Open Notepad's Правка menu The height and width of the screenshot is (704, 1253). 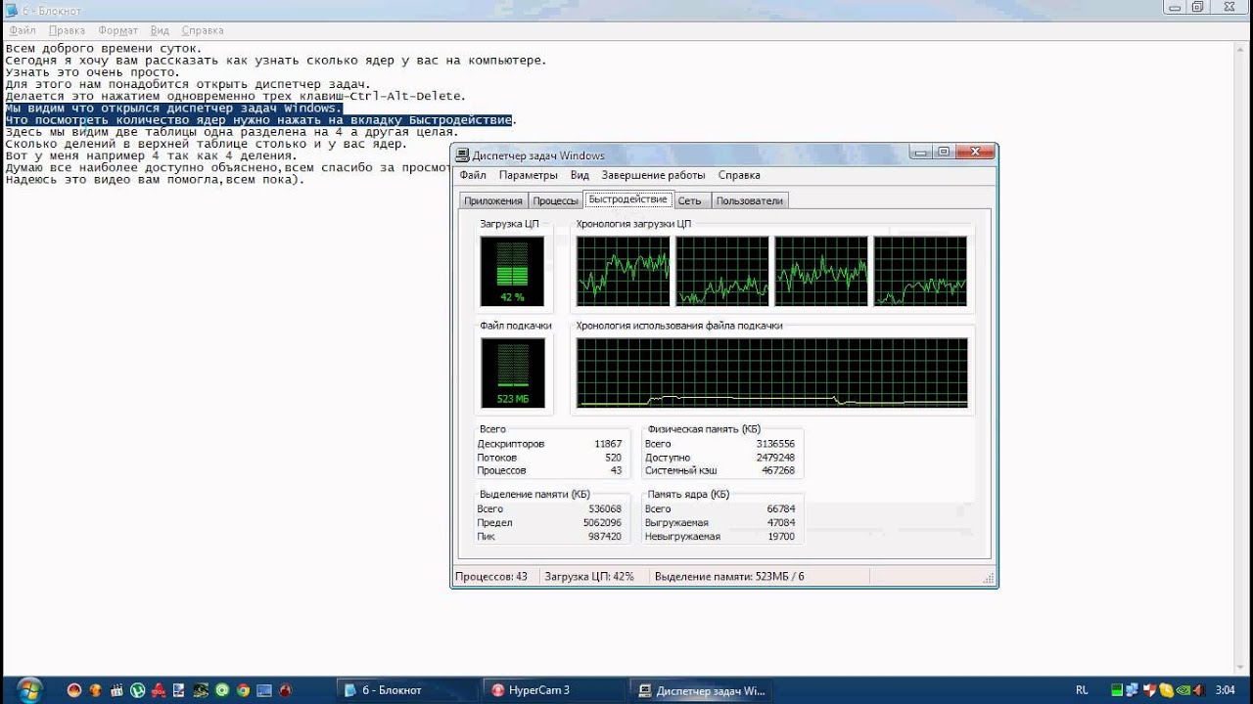point(68,30)
